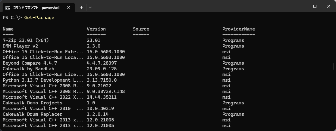Close the terminal window

click(328, 7)
